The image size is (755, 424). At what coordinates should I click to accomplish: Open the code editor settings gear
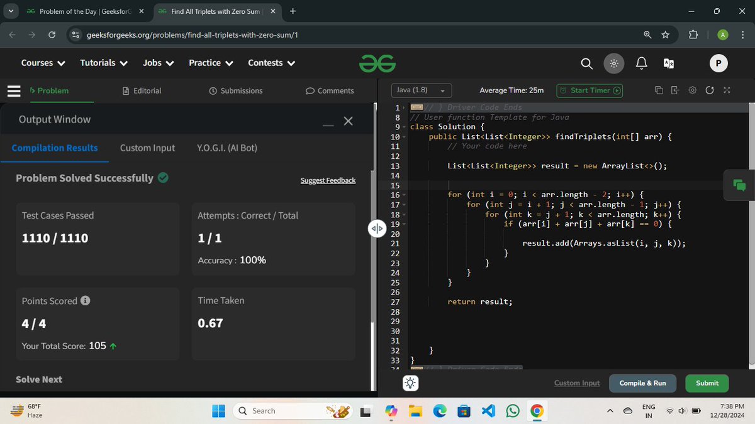tap(692, 90)
